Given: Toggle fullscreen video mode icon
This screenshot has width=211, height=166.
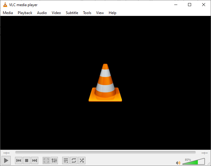Looking at the screenshot, I should (x=46, y=160).
